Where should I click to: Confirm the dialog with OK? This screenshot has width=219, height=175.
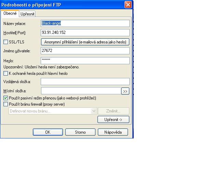pos(48,132)
